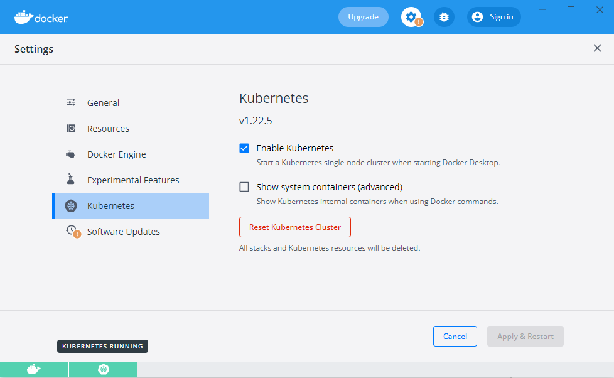Click the Upgrade button

click(364, 17)
